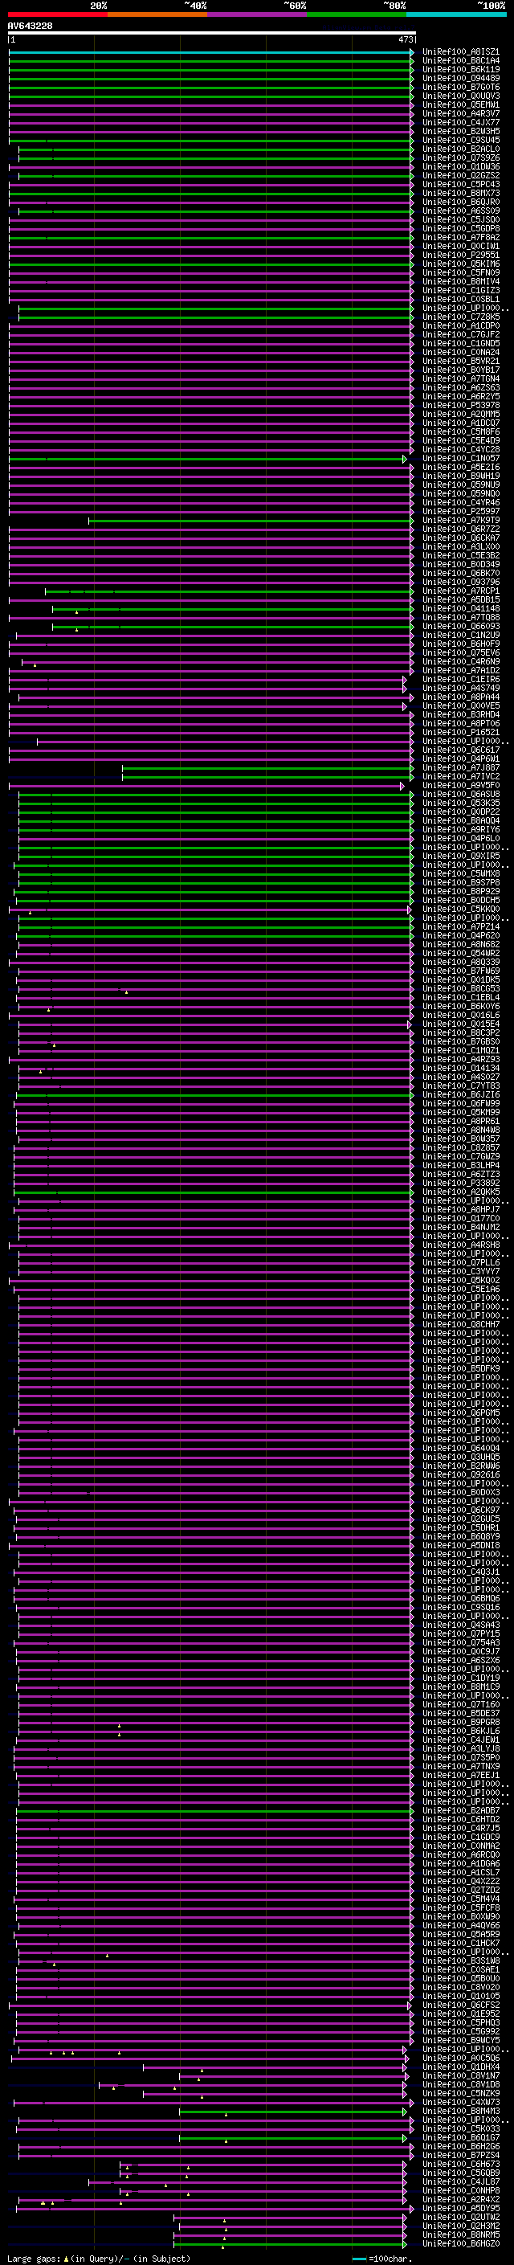Select hit label UniRef100_A6SS09

pos(460,211)
